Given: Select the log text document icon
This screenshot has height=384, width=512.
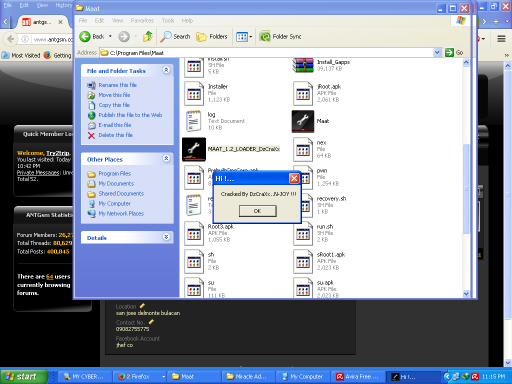Looking at the screenshot, I should (x=193, y=121).
